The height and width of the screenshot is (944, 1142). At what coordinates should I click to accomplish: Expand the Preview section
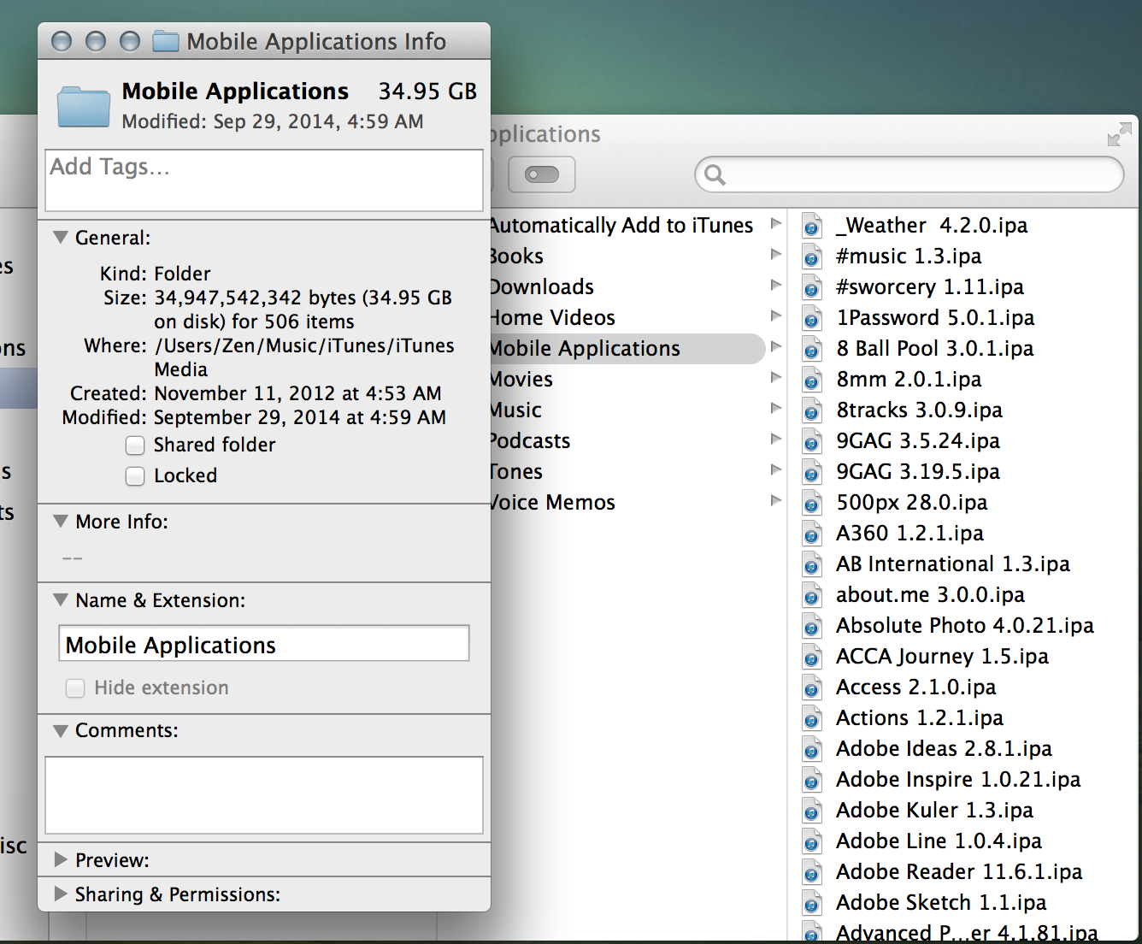(61, 859)
